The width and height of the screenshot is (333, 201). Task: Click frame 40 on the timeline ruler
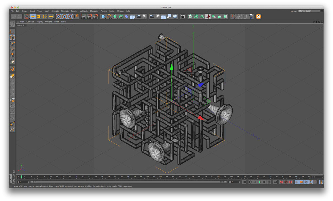(x=148, y=177)
